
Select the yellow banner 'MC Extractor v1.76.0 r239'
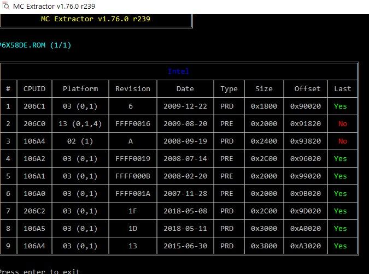[95, 19]
